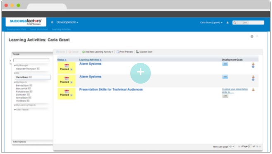Open Presentation Skills for Technical Audiences link
Viewport: 272px width, 154px height.
(x=111, y=89)
